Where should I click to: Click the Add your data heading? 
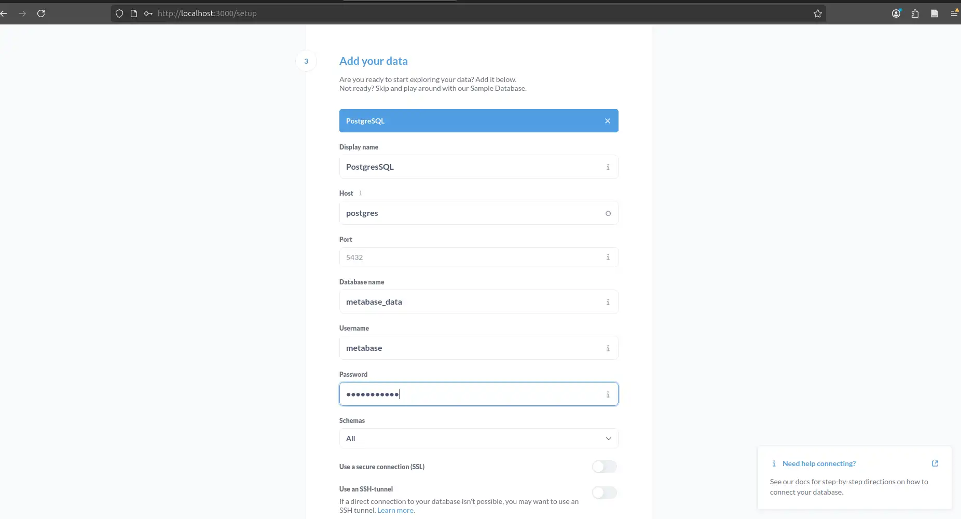click(x=373, y=61)
